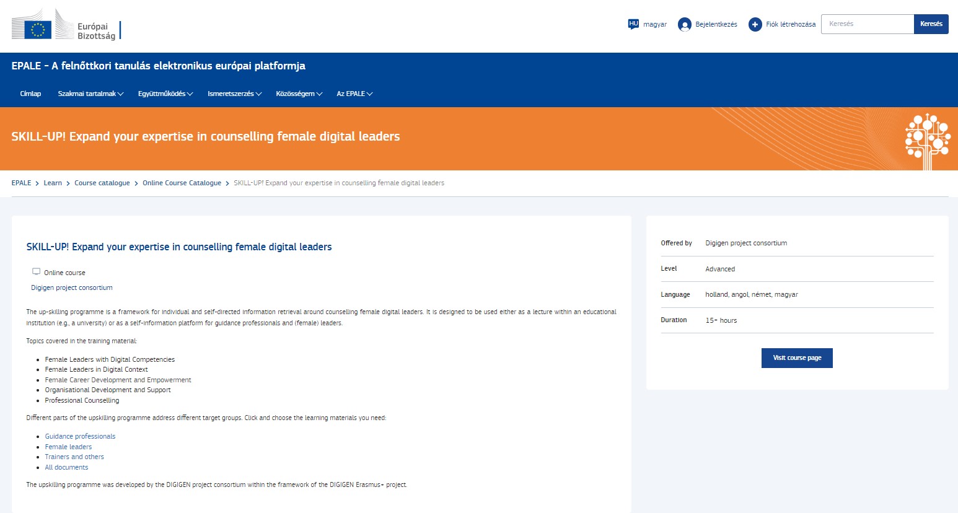Viewport: 958px width, 513px height.
Task: Open the Guidance professionals link
Action: click(80, 436)
